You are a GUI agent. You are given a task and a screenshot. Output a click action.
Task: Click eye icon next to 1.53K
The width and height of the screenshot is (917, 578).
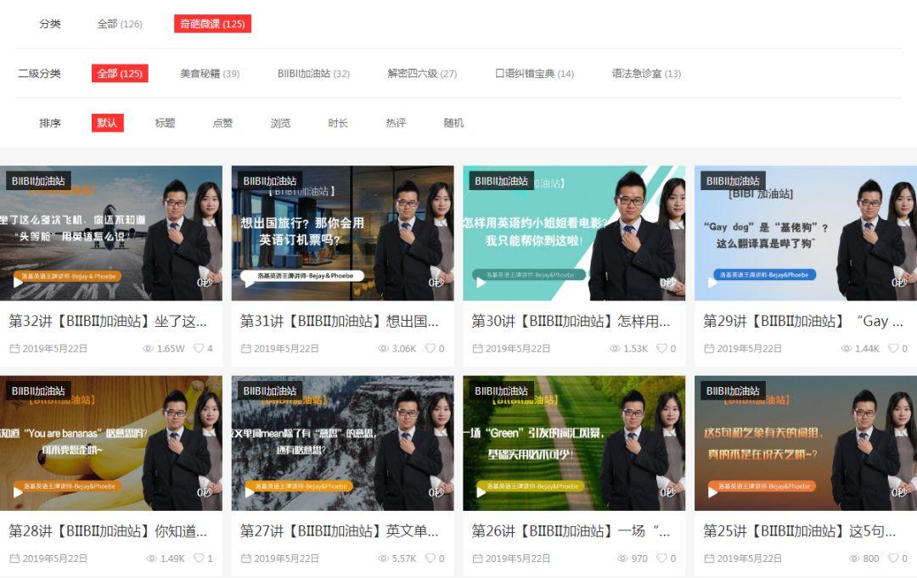click(615, 348)
